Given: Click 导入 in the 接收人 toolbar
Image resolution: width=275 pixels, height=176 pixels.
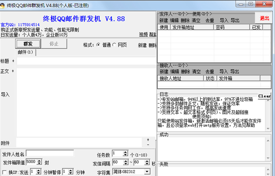Looking at the screenshot, I should click(224, 72).
